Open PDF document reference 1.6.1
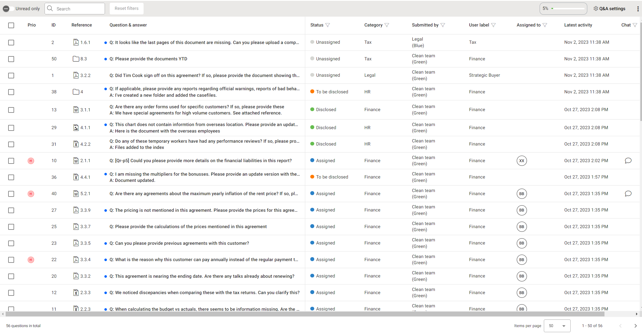The height and width of the screenshot is (333, 642). tap(82, 42)
